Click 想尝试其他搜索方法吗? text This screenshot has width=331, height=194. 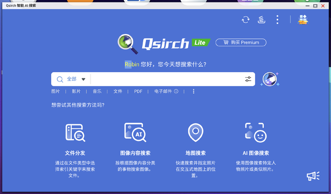coord(78,105)
